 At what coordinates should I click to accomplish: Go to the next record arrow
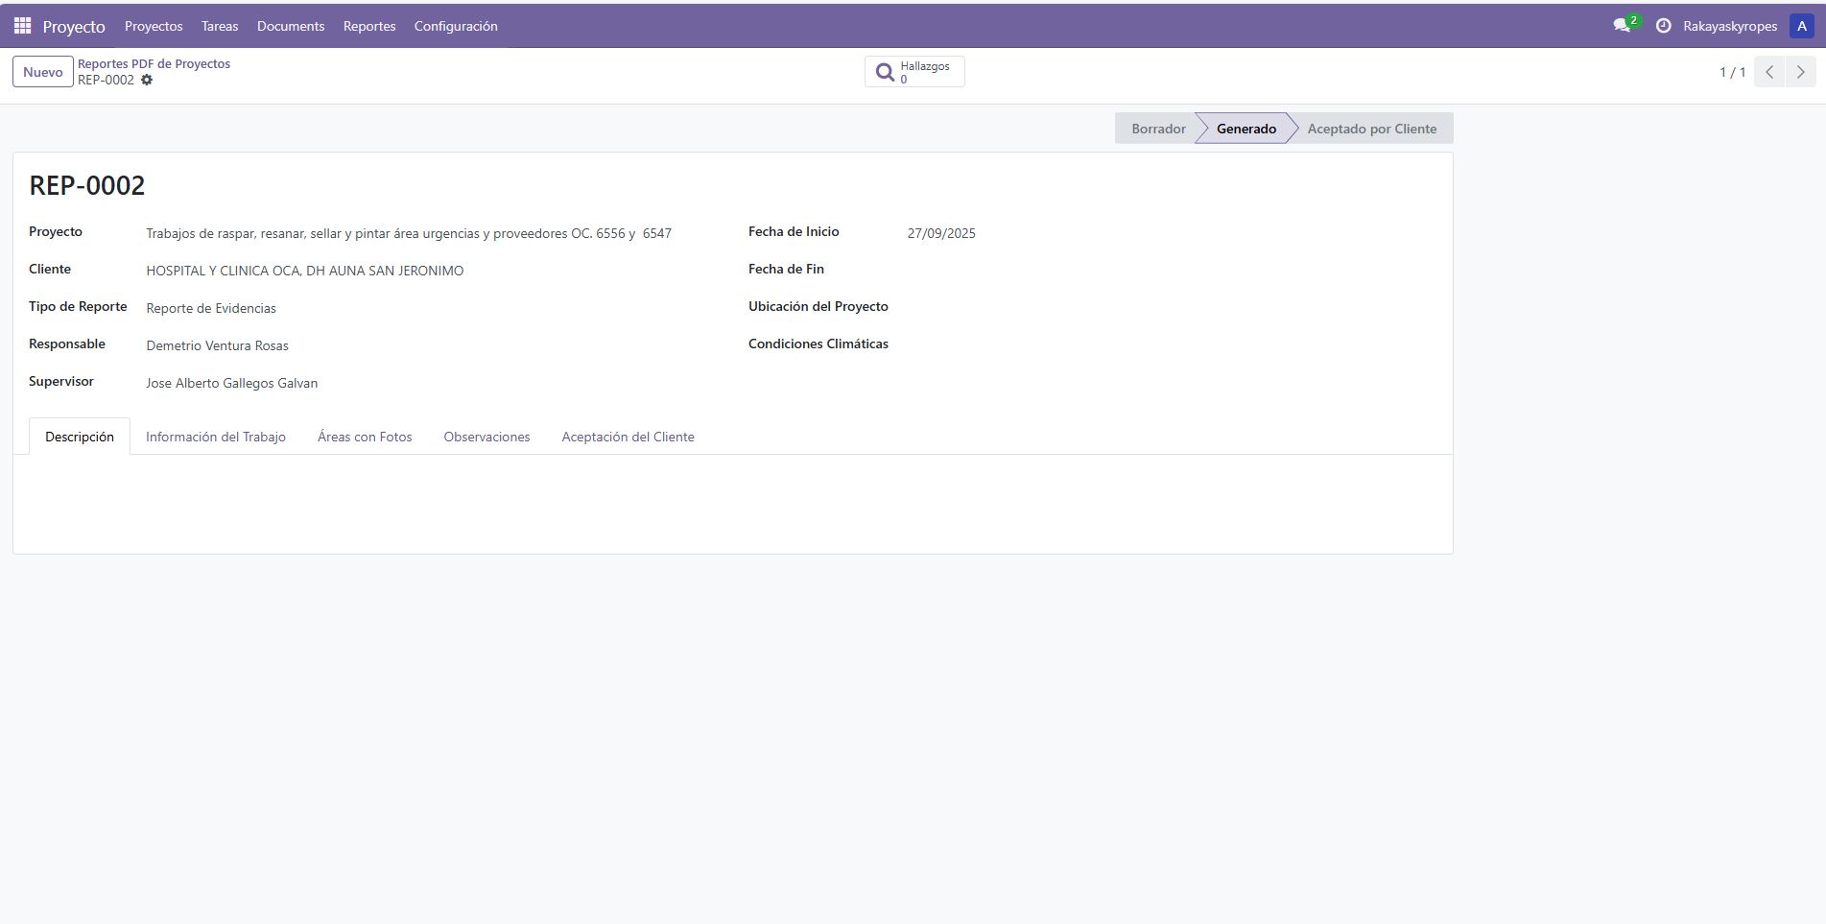[x=1800, y=72]
